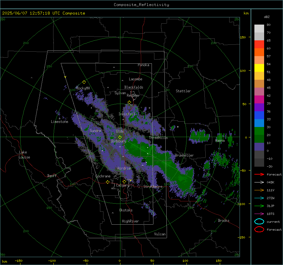Click the -150 label on the bottom km axis

pos(19,261)
